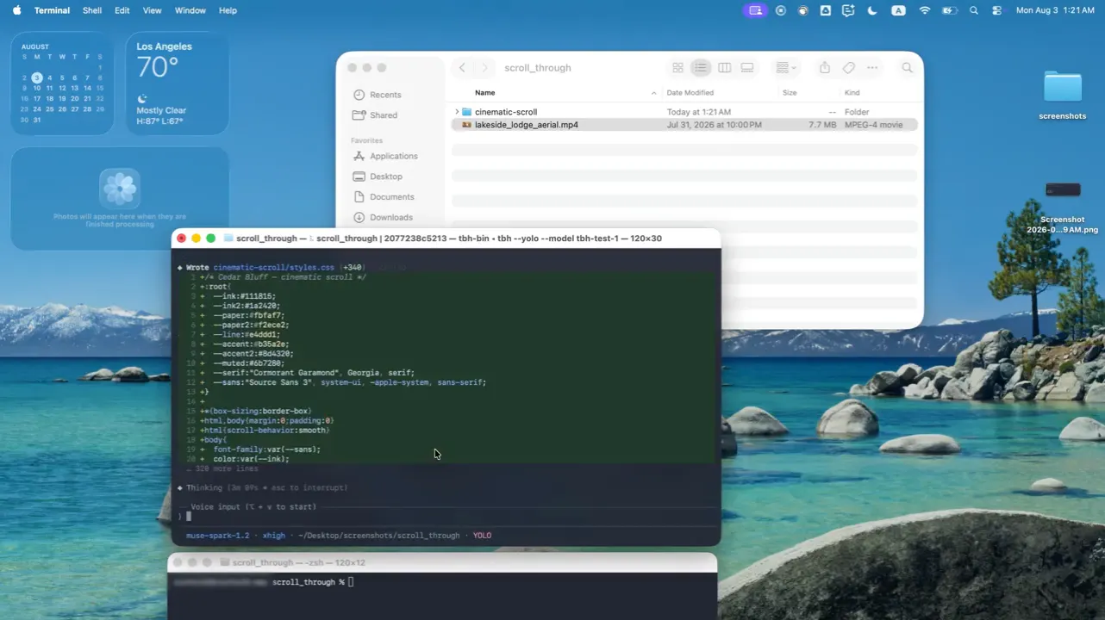1105x620 pixels.
Task: Click the Finder search magnifier
Action: [x=908, y=68]
